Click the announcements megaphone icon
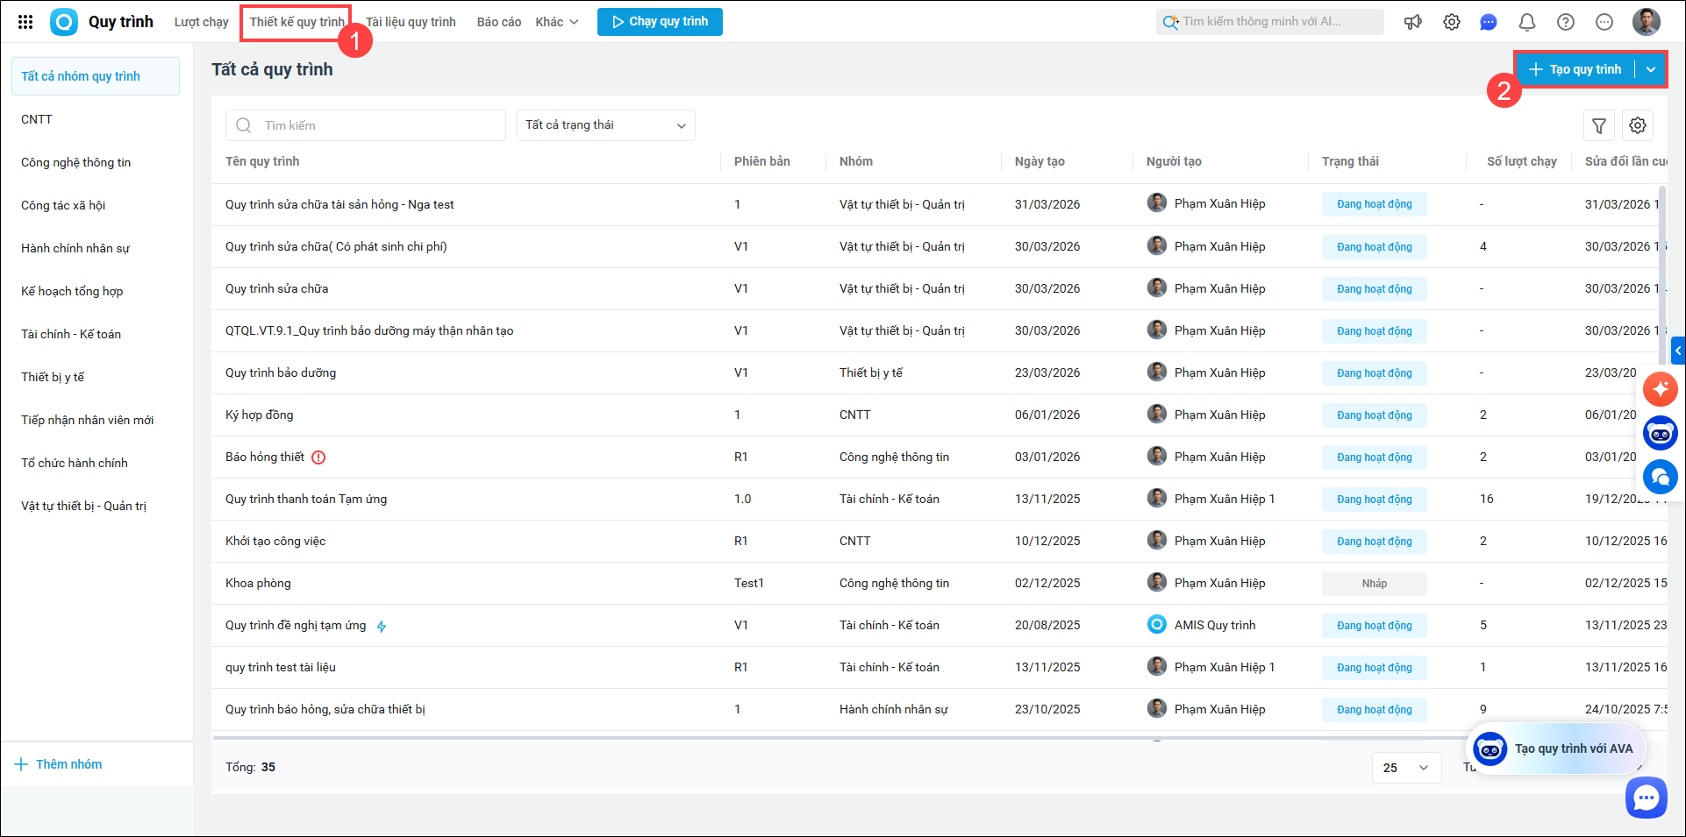Viewport: 1686px width, 837px height. (1413, 22)
